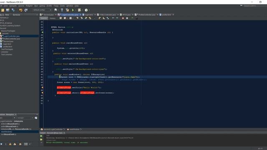The width and height of the screenshot is (267, 150).
Task: Select login.fxml in the Projects tree
Action: pyautogui.click(x=8, y=44)
